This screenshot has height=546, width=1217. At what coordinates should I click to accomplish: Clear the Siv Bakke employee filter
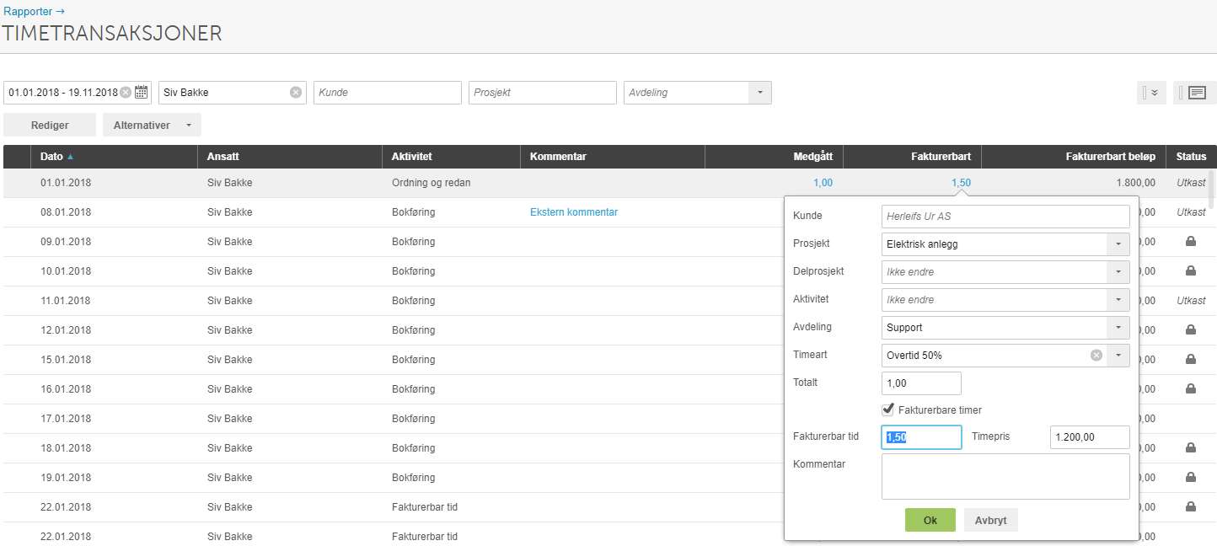[x=296, y=93]
